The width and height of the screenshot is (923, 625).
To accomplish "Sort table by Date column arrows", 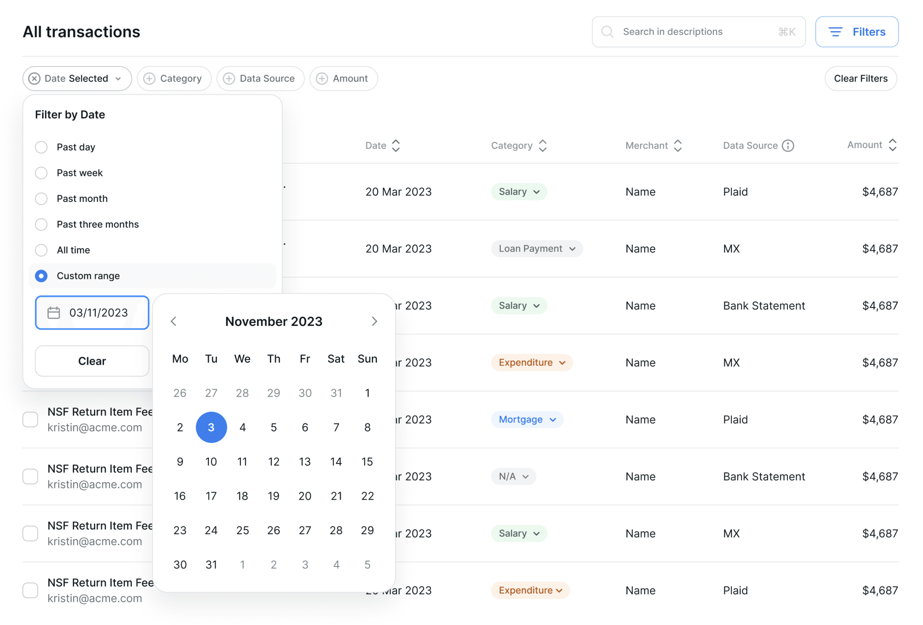I will (396, 146).
